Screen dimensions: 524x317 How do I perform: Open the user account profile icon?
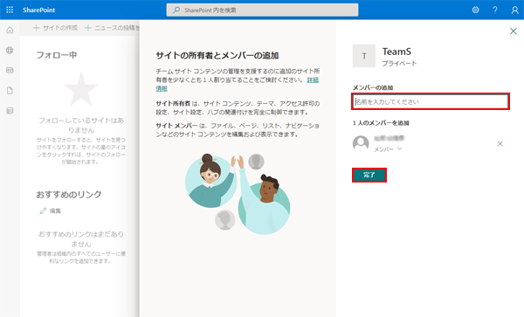(515, 10)
